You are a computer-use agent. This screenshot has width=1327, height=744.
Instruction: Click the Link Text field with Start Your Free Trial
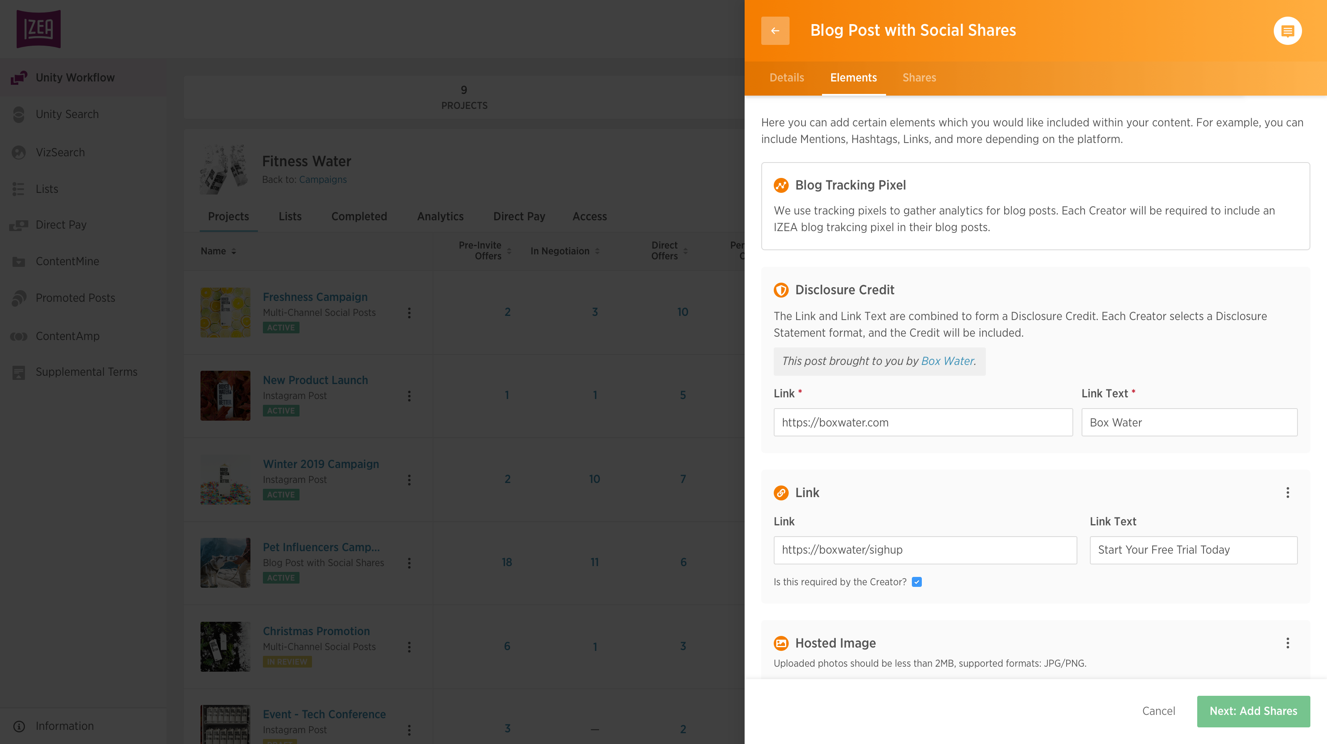point(1193,550)
